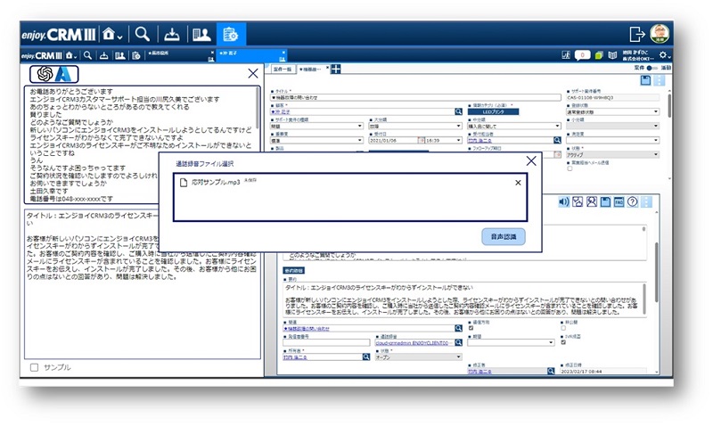Switch to the highlighted second workspace tab
This screenshot has width=713, height=426.
coord(250,55)
